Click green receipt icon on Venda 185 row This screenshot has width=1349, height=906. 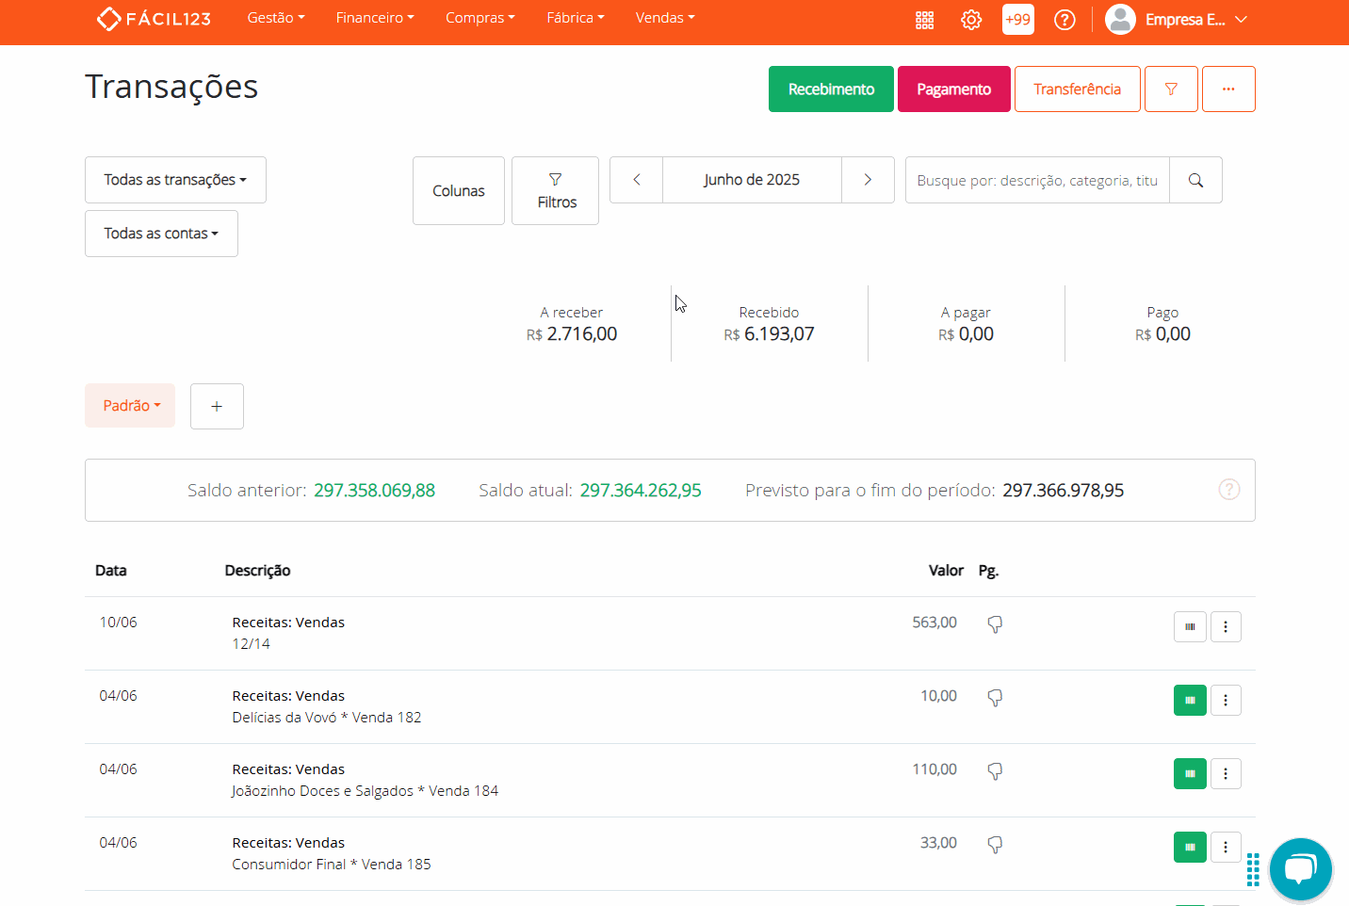[1190, 847]
